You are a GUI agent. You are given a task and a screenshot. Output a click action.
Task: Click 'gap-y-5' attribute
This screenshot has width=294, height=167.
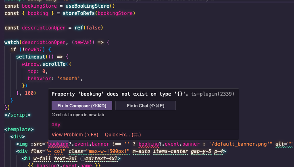pos(201,151)
